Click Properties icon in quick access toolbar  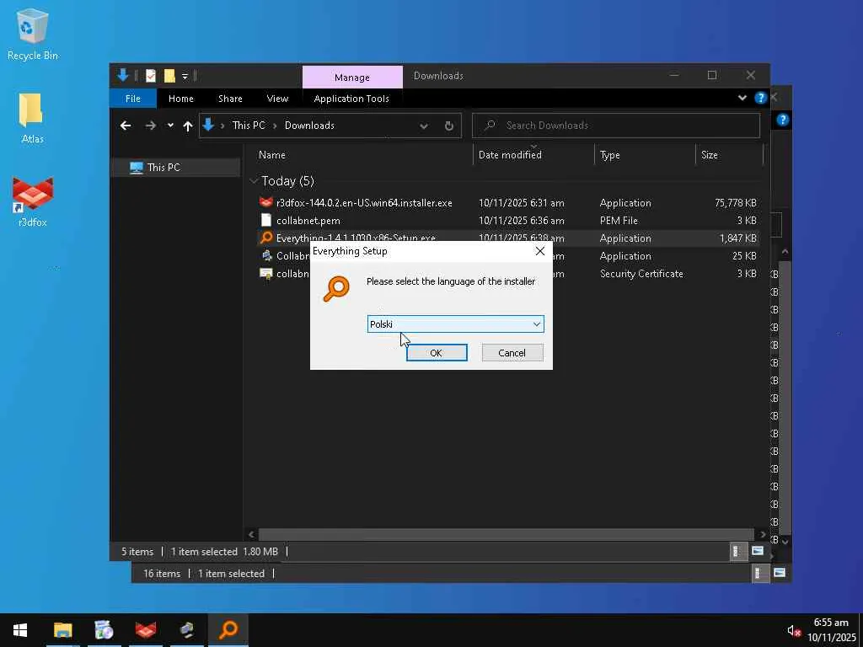[x=151, y=75]
